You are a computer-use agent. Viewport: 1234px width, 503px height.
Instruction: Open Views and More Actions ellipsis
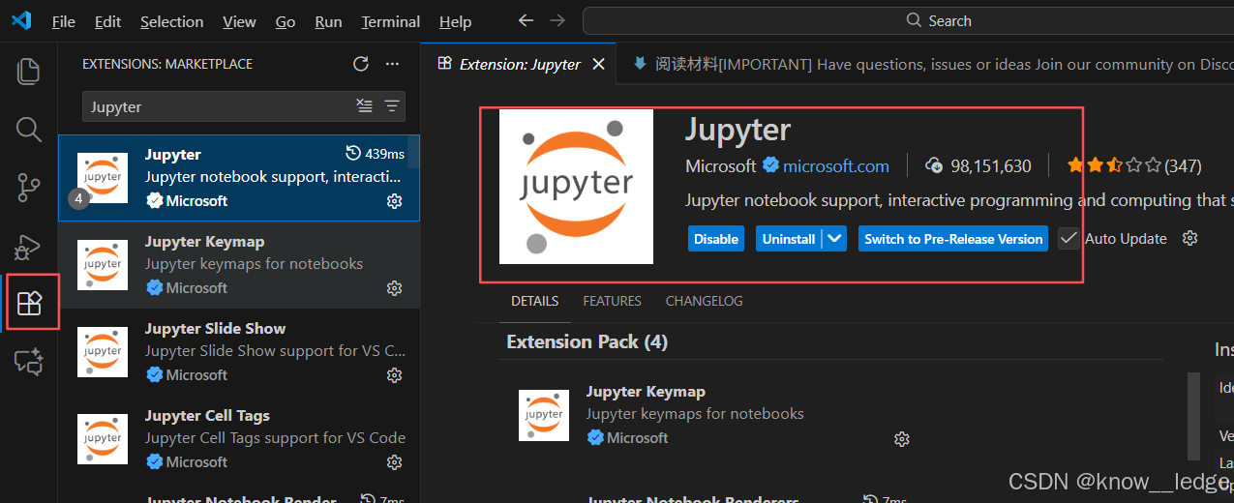[392, 64]
